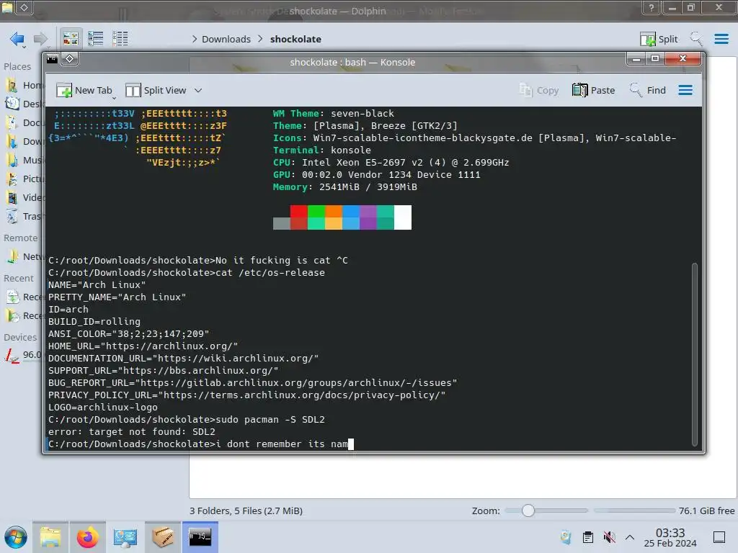This screenshot has width=738, height=553.
Task: Switch Dolphin to Icons view mode
Action: tap(71, 39)
